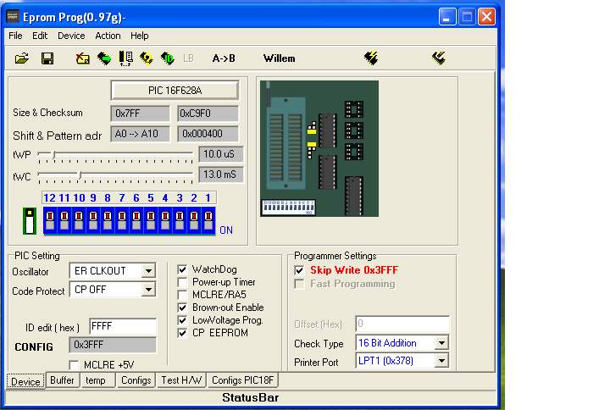Click the checksum value 0xC9F0
The height and width of the screenshot is (410, 610).
(x=208, y=114)
